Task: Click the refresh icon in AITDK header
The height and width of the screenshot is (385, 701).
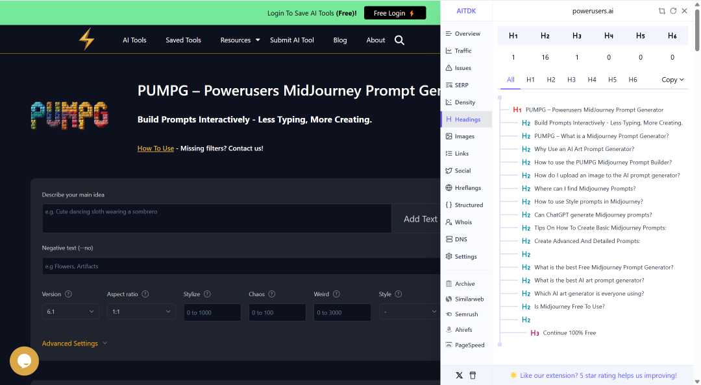Action: (x=673, y=11)
